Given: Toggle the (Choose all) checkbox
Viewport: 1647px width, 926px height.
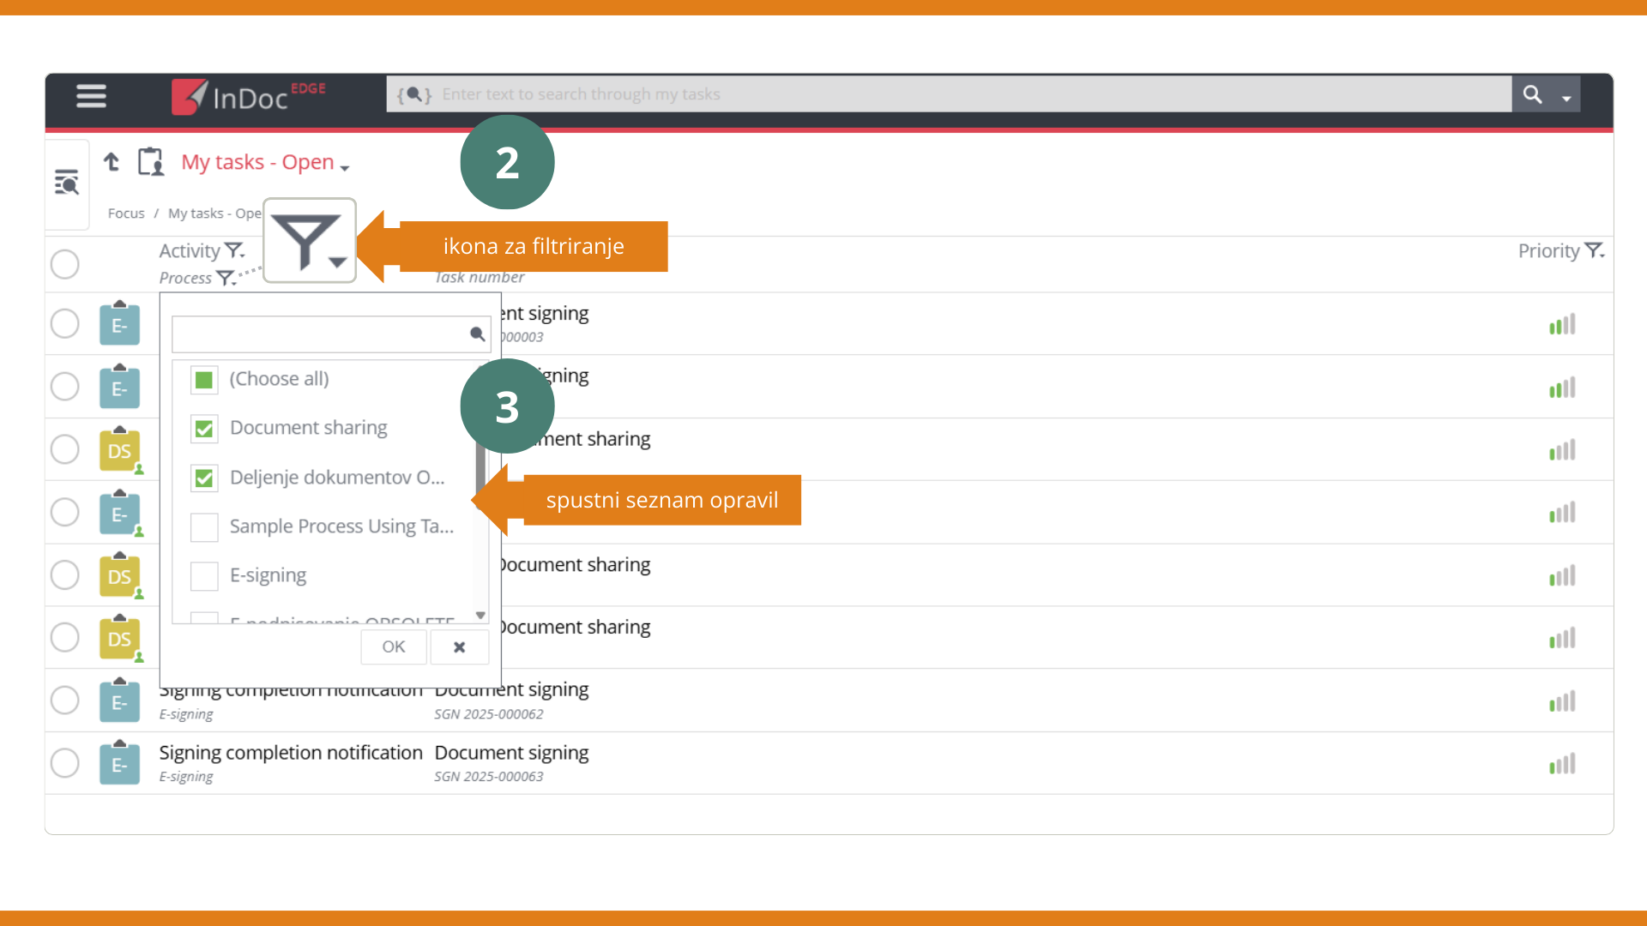Looking at the screenshot, I should point(204,380).
